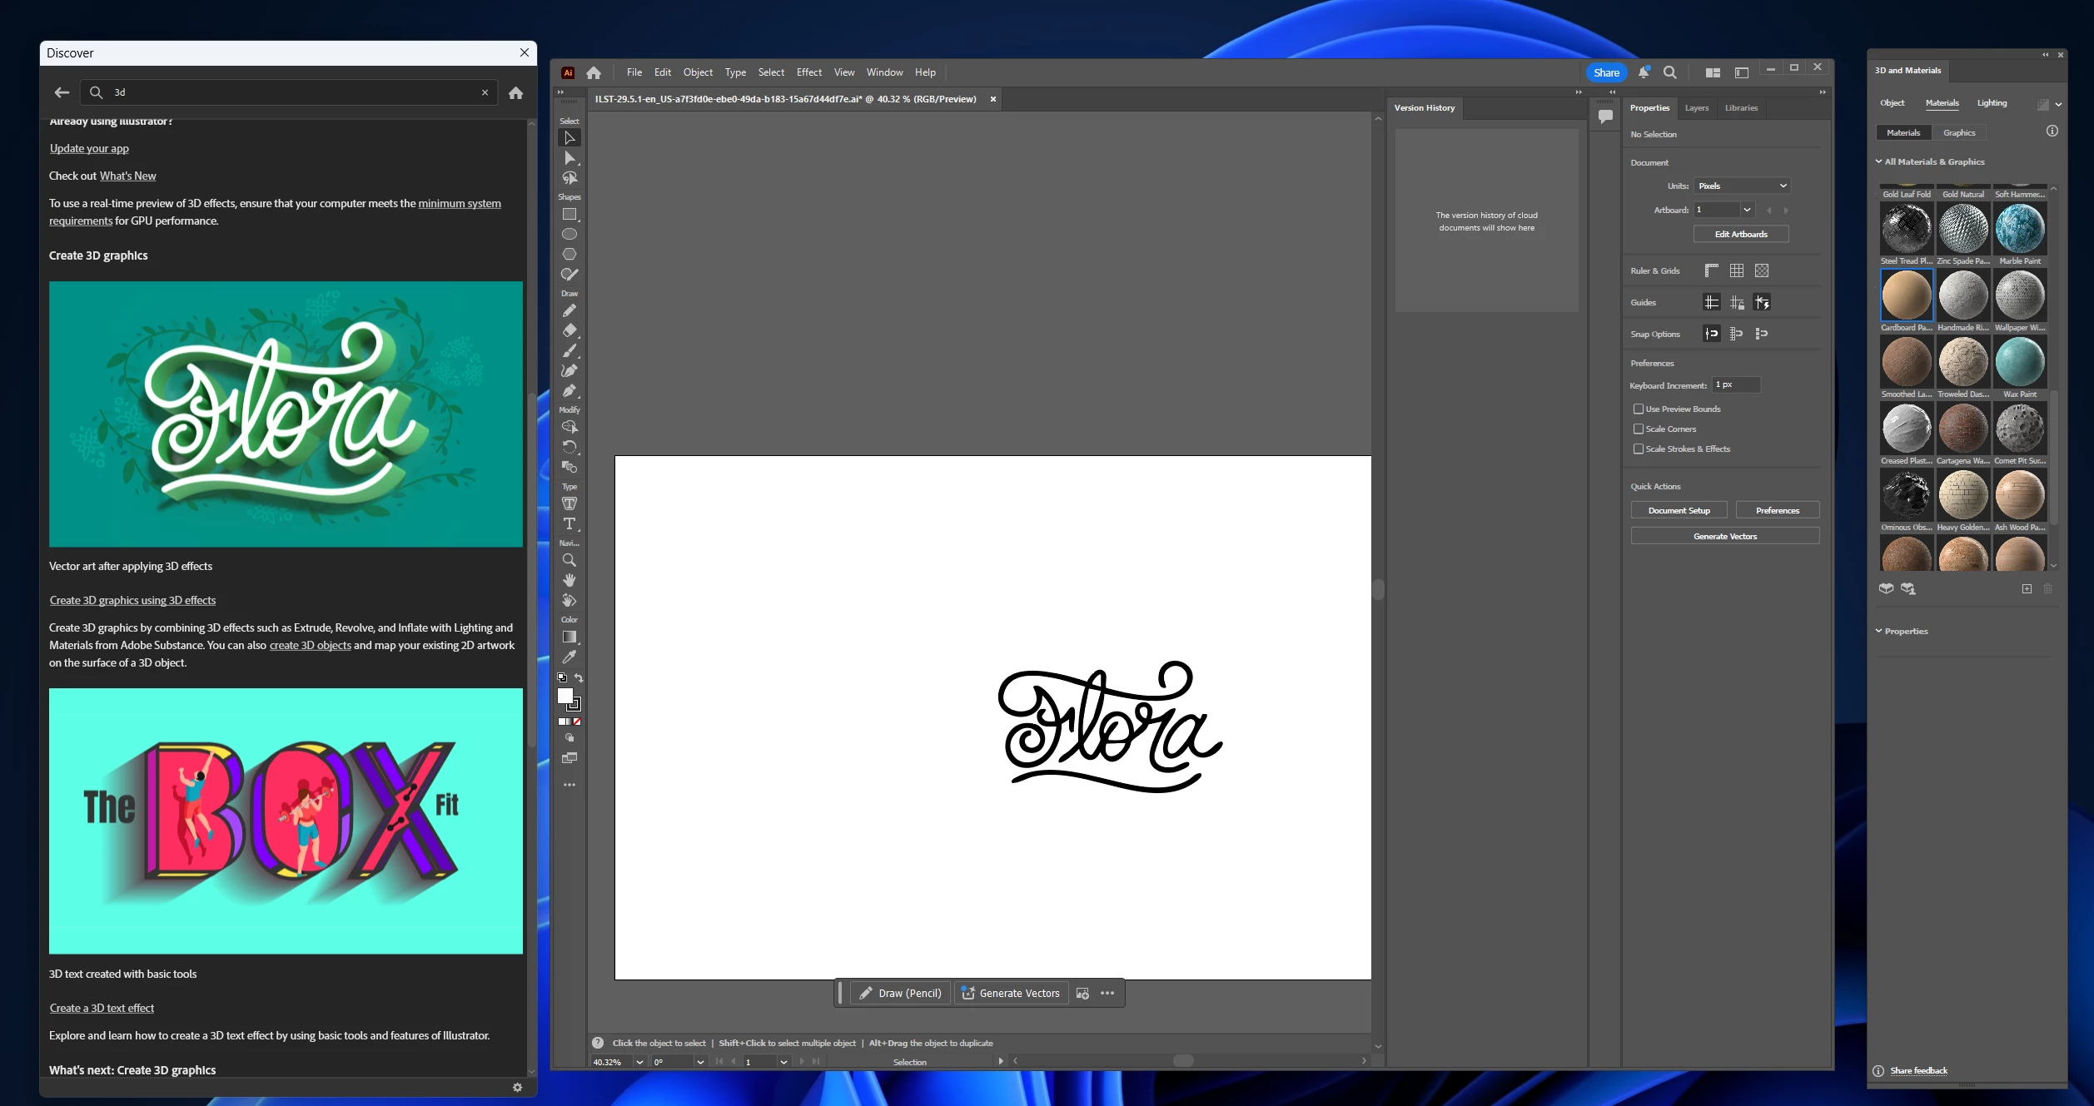Select the Rectangle shape tool
The width and height of the screenshot is (2094, 1106).
pos(570,215)
